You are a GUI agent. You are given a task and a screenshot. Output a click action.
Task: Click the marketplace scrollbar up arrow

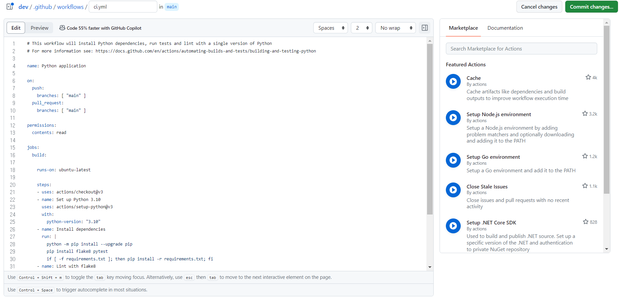pos(606,23)
